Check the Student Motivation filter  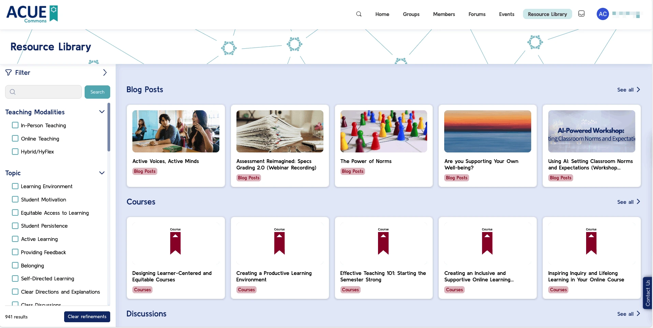click(x=15, y=199)
